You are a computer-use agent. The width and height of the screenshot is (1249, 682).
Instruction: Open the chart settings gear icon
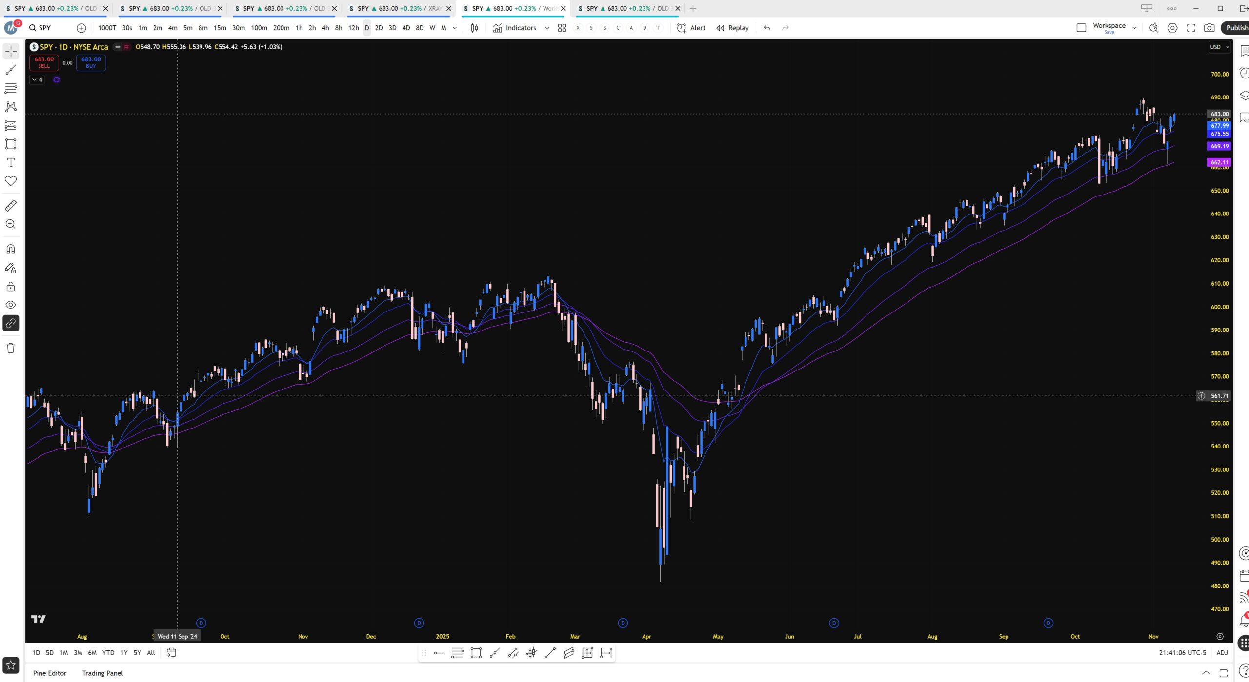(x=1172, y=28)
